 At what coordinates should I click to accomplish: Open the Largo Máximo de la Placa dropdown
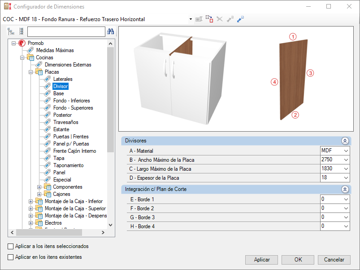[x=346, y=169]
